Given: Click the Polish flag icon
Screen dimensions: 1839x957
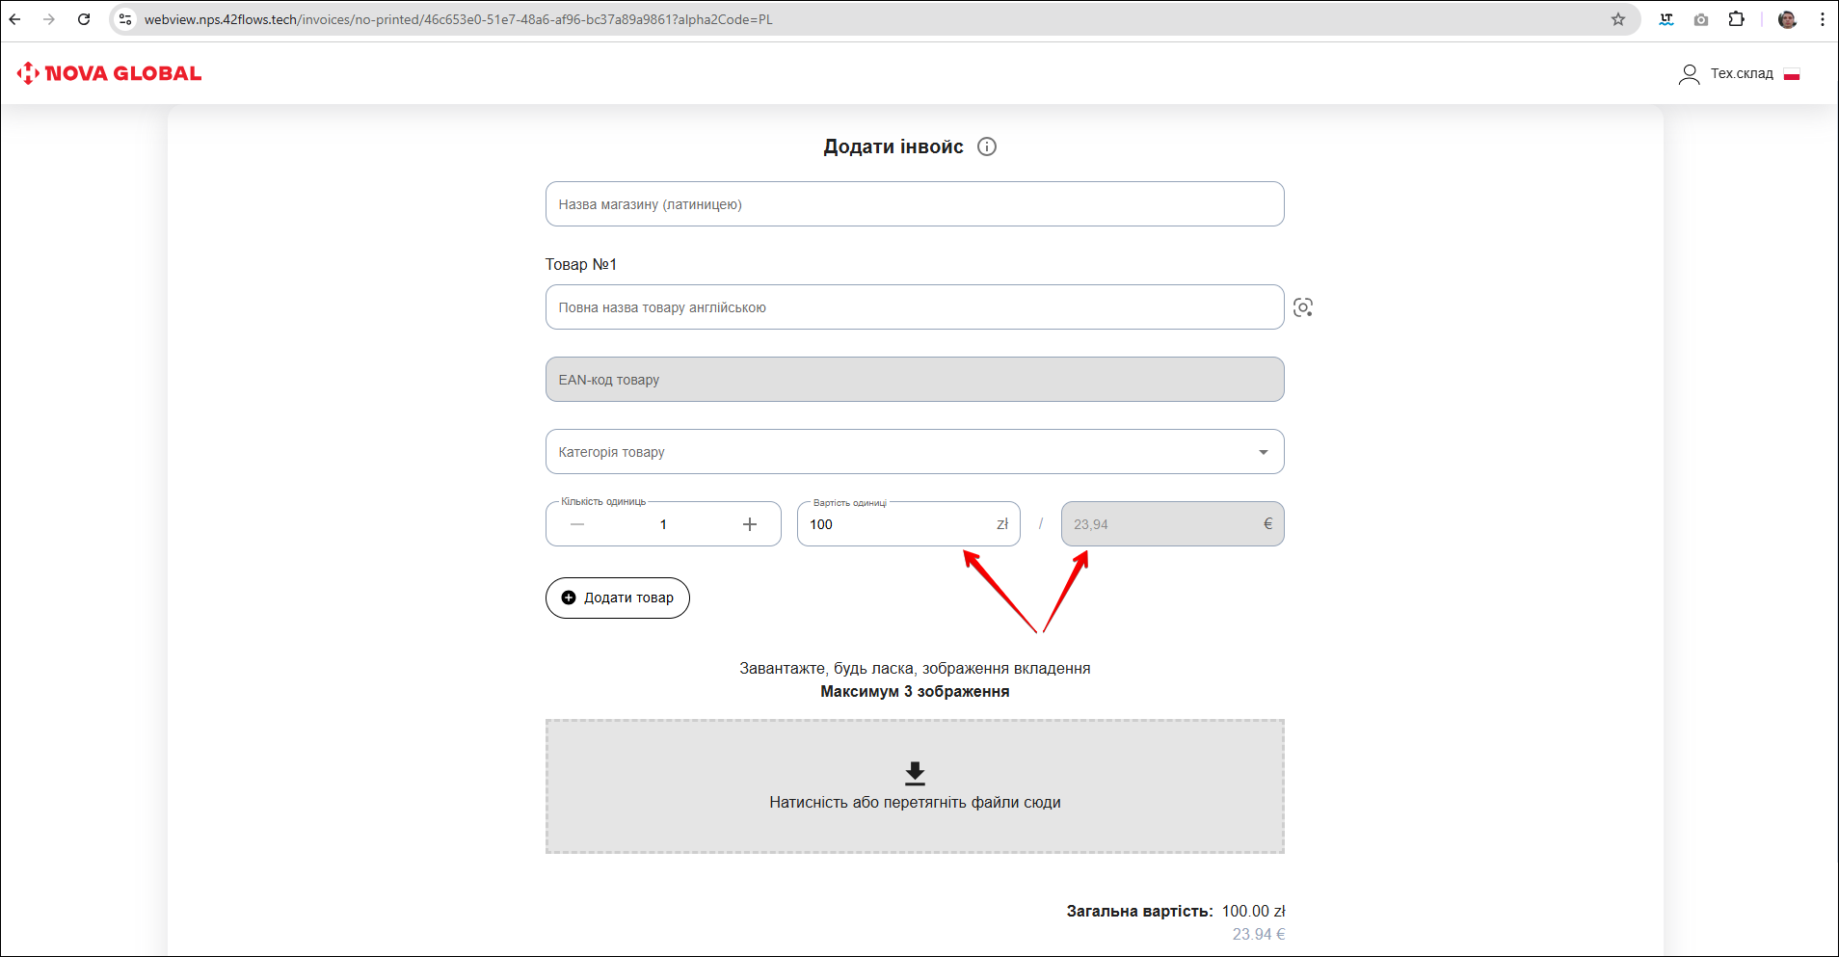Looking at the screenshot, I should click(1792, 74).
